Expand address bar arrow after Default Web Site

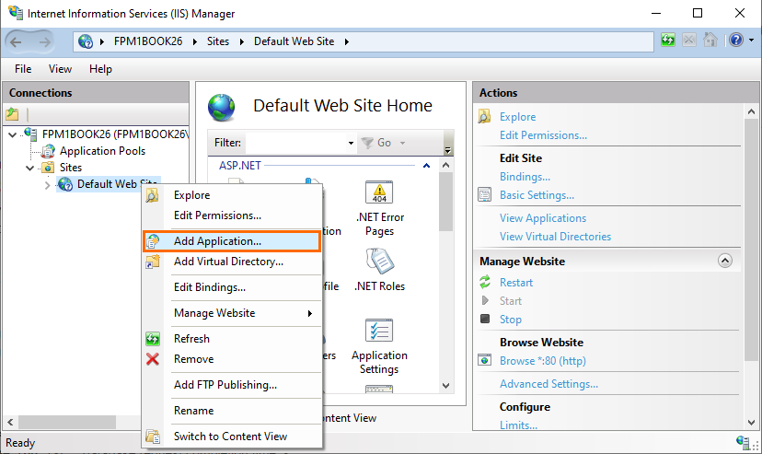pos(347,41)
